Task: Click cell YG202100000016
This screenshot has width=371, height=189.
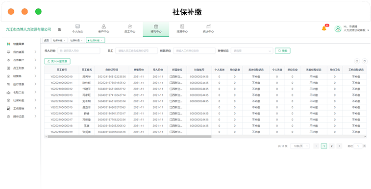Action: pos(62,114)
